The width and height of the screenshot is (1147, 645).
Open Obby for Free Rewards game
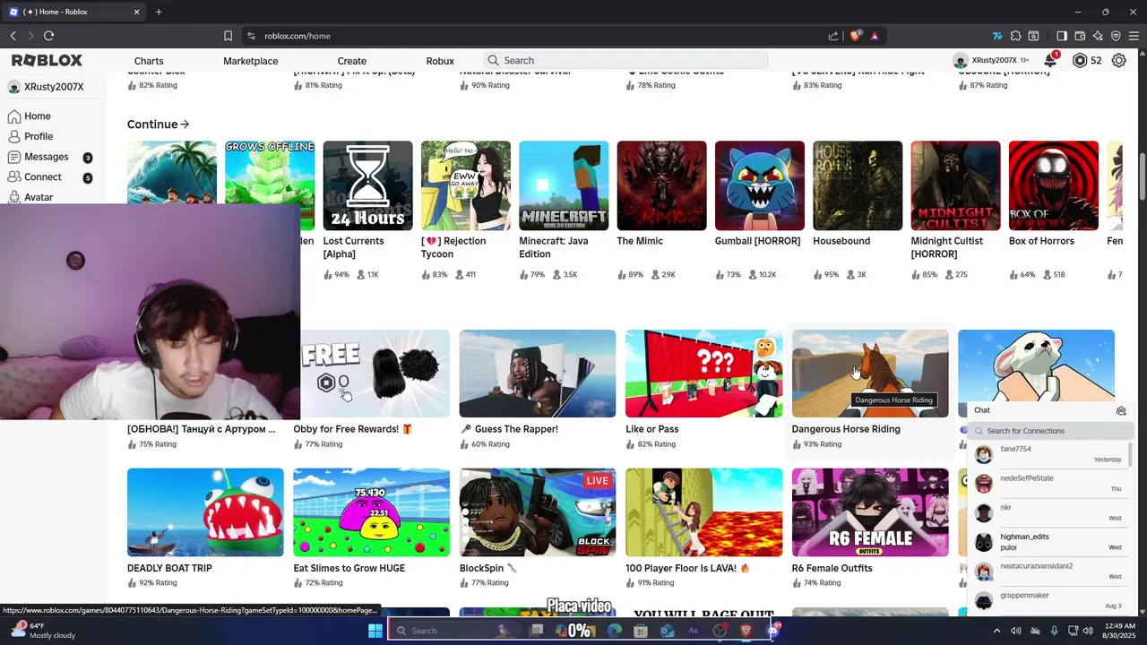coord(375,374)
